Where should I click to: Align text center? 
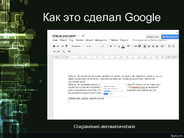(x=149, y=46)
